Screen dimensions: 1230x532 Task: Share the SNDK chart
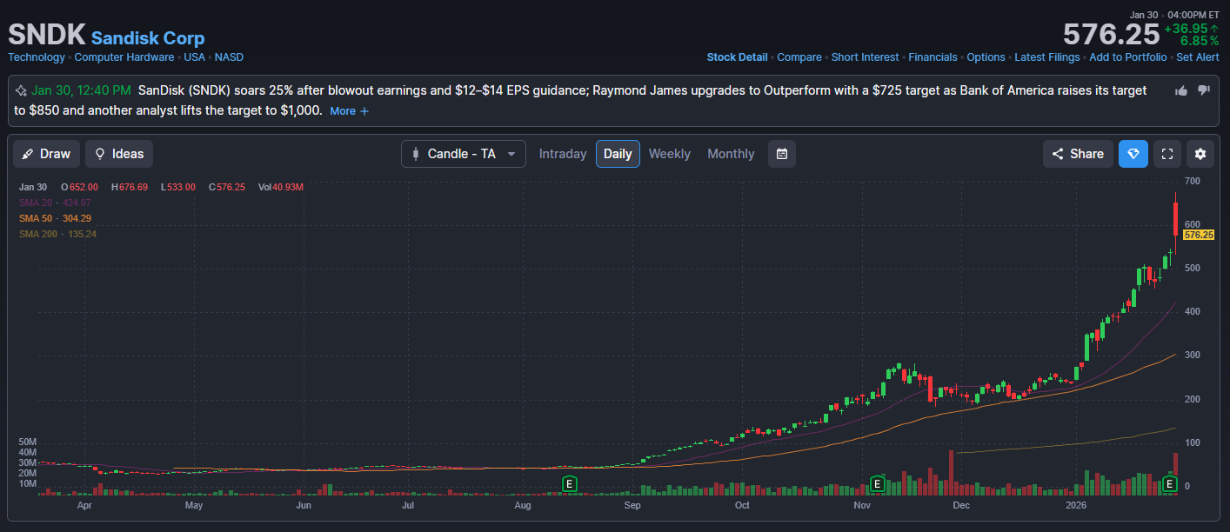(x=1078, y=154)
